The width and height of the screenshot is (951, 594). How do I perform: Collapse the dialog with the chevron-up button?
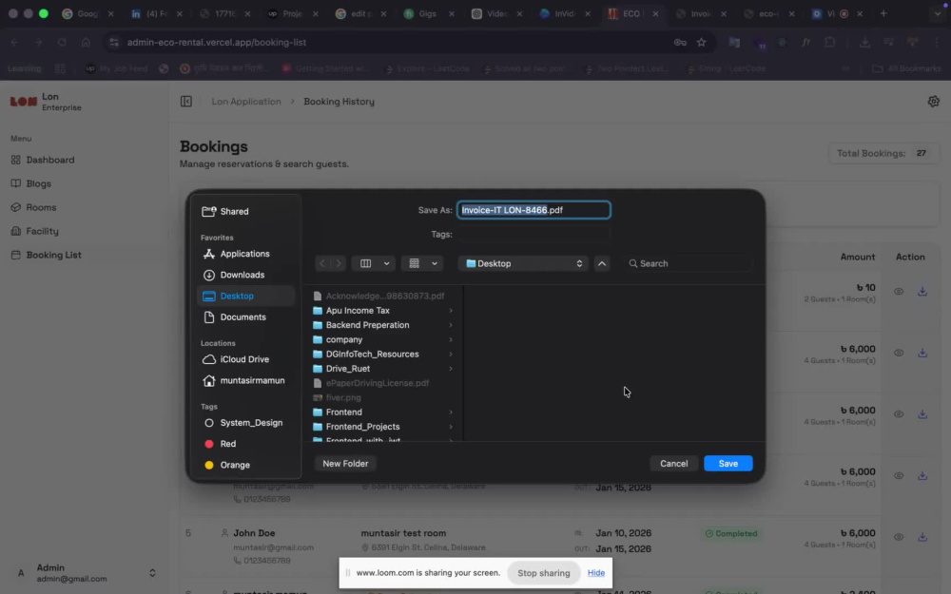point(602,263)
